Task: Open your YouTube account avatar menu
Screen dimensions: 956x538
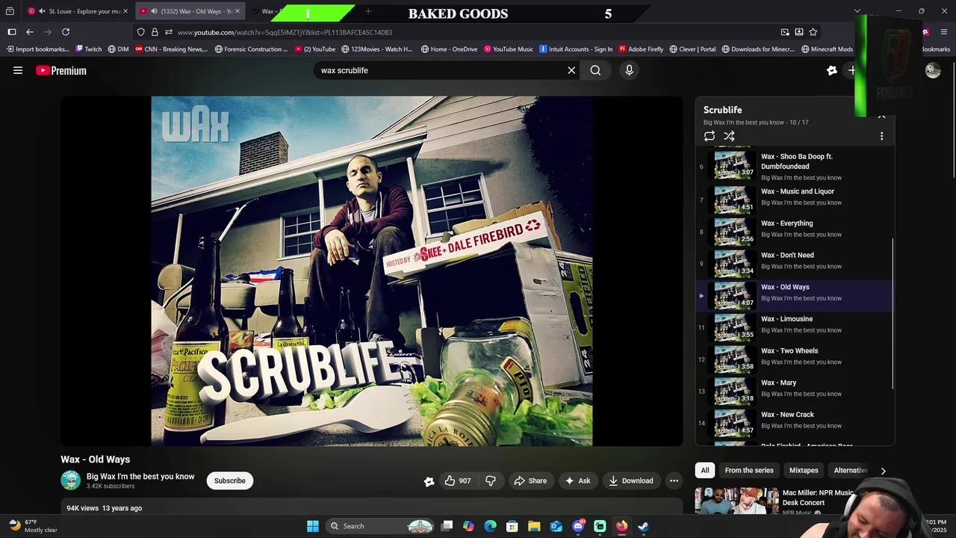Action: [x=933, y=70]
